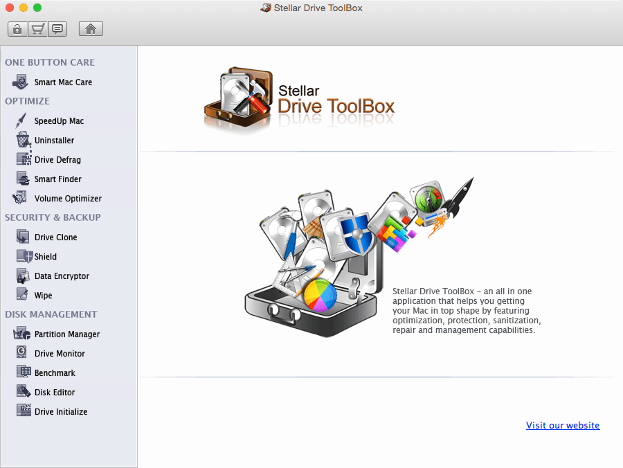Image resolution: width=623 pixels, height=468 pixels.
Task: Open the Volume Optimizer icon
Action: tap(19, 198)
